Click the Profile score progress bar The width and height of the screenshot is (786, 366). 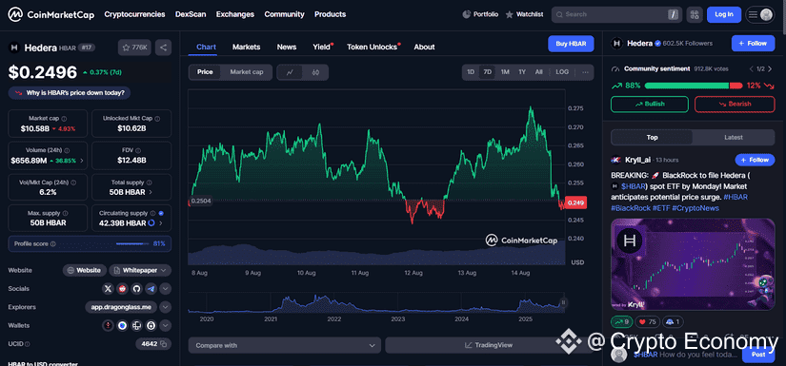(x=133, y=244)
